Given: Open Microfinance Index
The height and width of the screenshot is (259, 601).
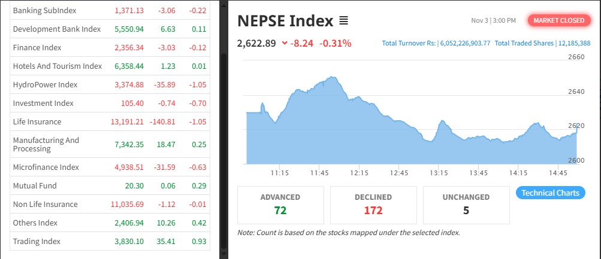Looking at the screenshot, I should [x=46, y=167].
